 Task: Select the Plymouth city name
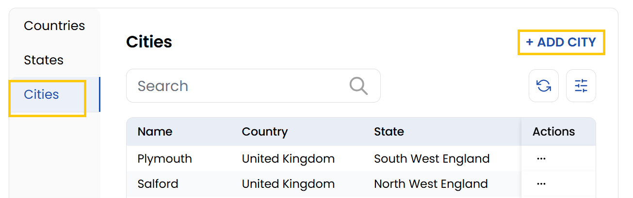pos(164,159)
